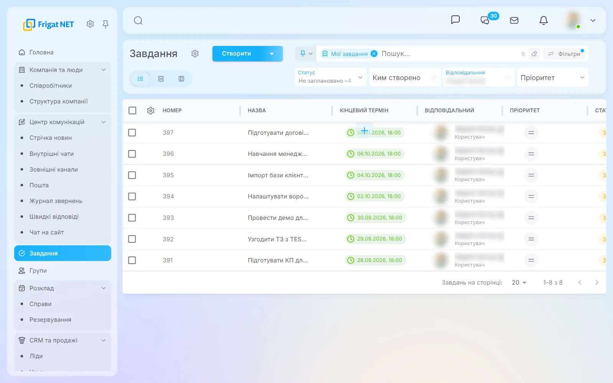Expand the Пріоритет filter dropdown

click(x=552, y=77)
